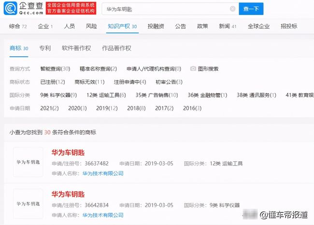Open trademark thumbnail for 9类 科学仪器 result
The height and width of the screenshot is (225, 314).
(28, 204)
